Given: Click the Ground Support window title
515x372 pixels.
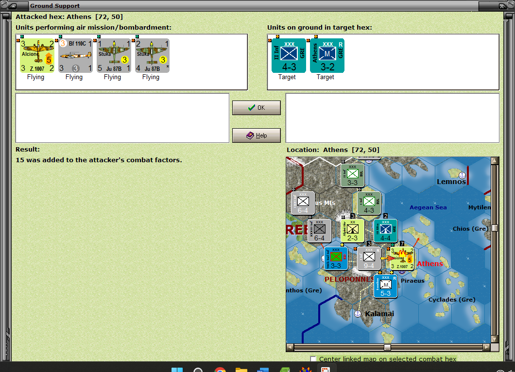Looking at the screenshot, I should tap(55, 5).
